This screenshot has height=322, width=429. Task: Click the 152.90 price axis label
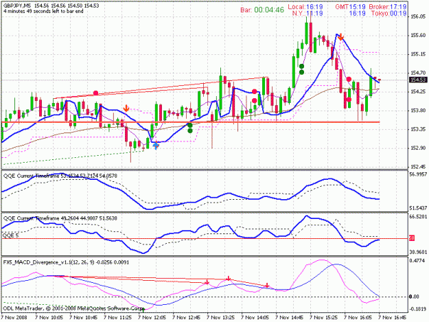coord(418,148)
